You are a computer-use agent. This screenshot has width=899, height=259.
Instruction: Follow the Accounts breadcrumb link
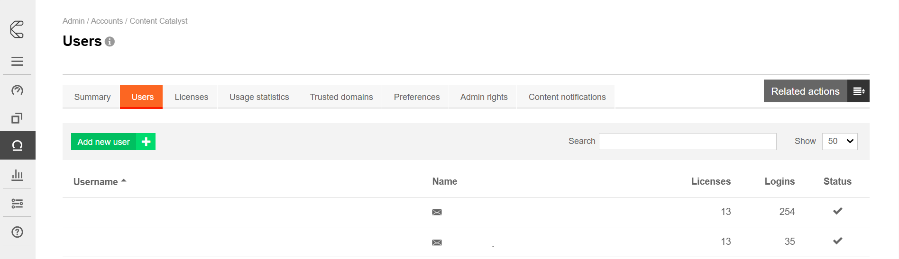click(107, 21)
